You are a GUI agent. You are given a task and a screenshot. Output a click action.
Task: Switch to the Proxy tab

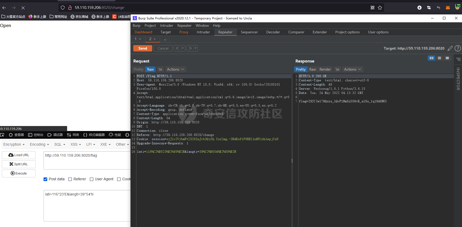point(184,32)
